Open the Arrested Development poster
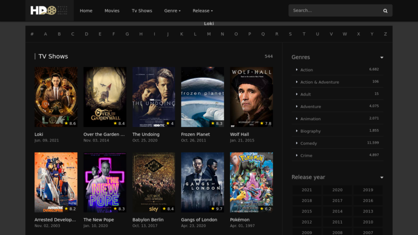418x235 pixels. [56, 182]
